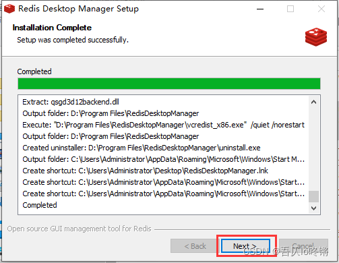
Task: Click the 'Completed' status label above progress bar
Action: (34, 71)
